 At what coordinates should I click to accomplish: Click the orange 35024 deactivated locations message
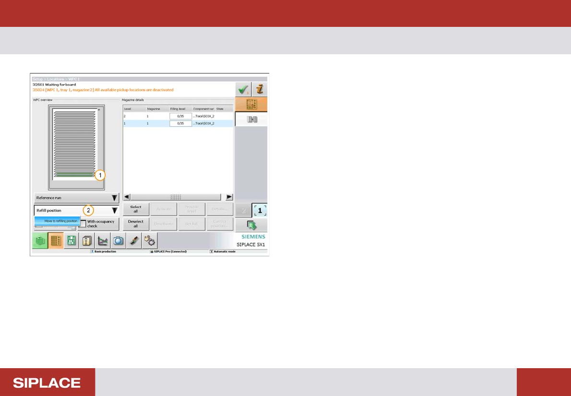tap(103, 90)
